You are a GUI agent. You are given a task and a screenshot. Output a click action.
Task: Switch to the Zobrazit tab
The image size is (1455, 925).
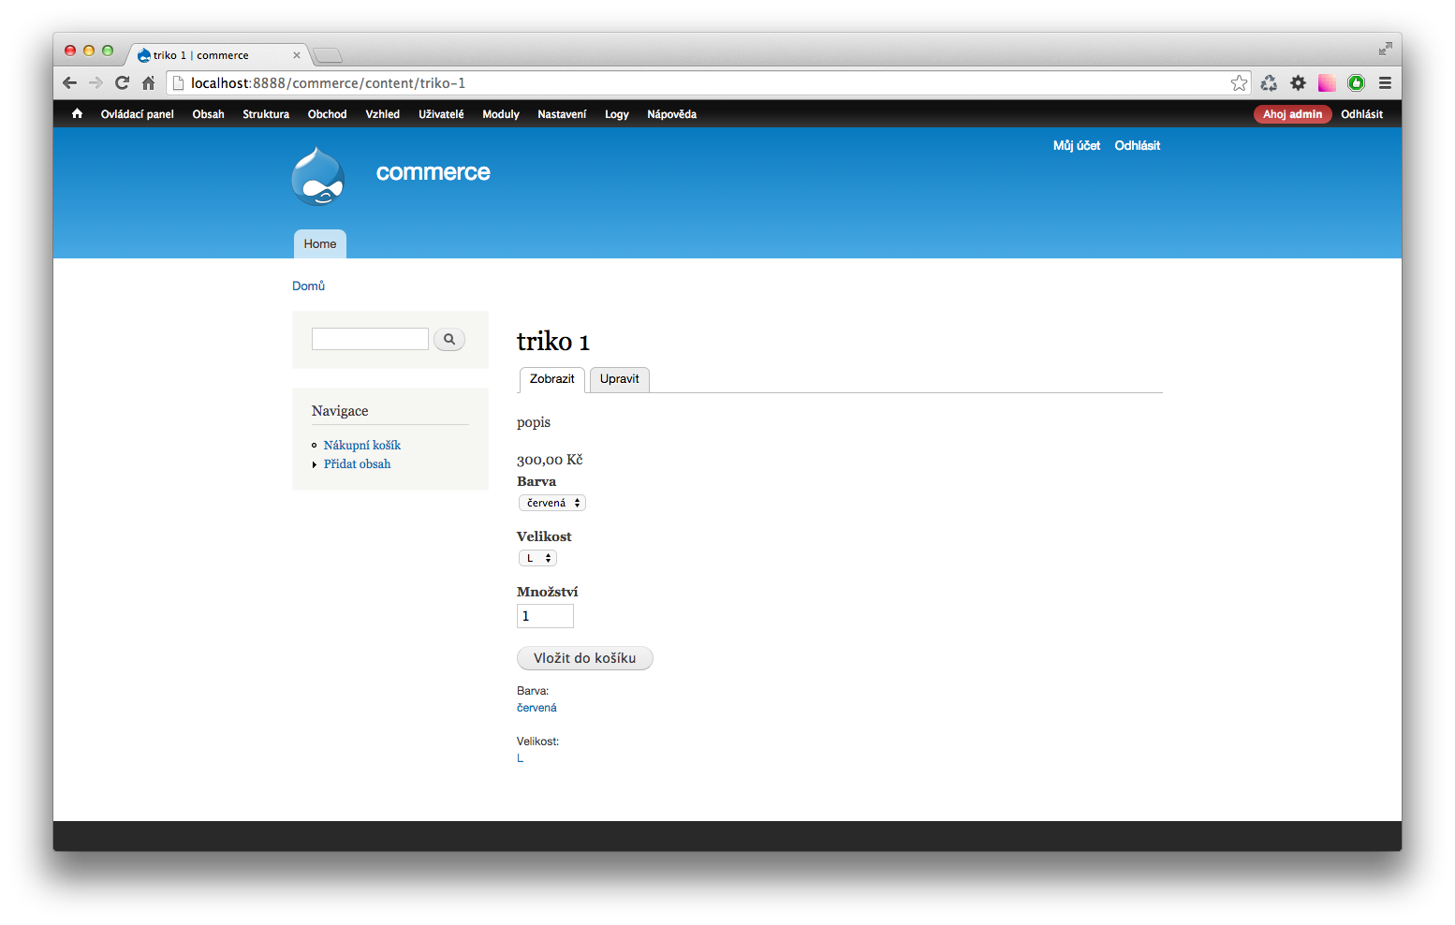coord(552,379)
